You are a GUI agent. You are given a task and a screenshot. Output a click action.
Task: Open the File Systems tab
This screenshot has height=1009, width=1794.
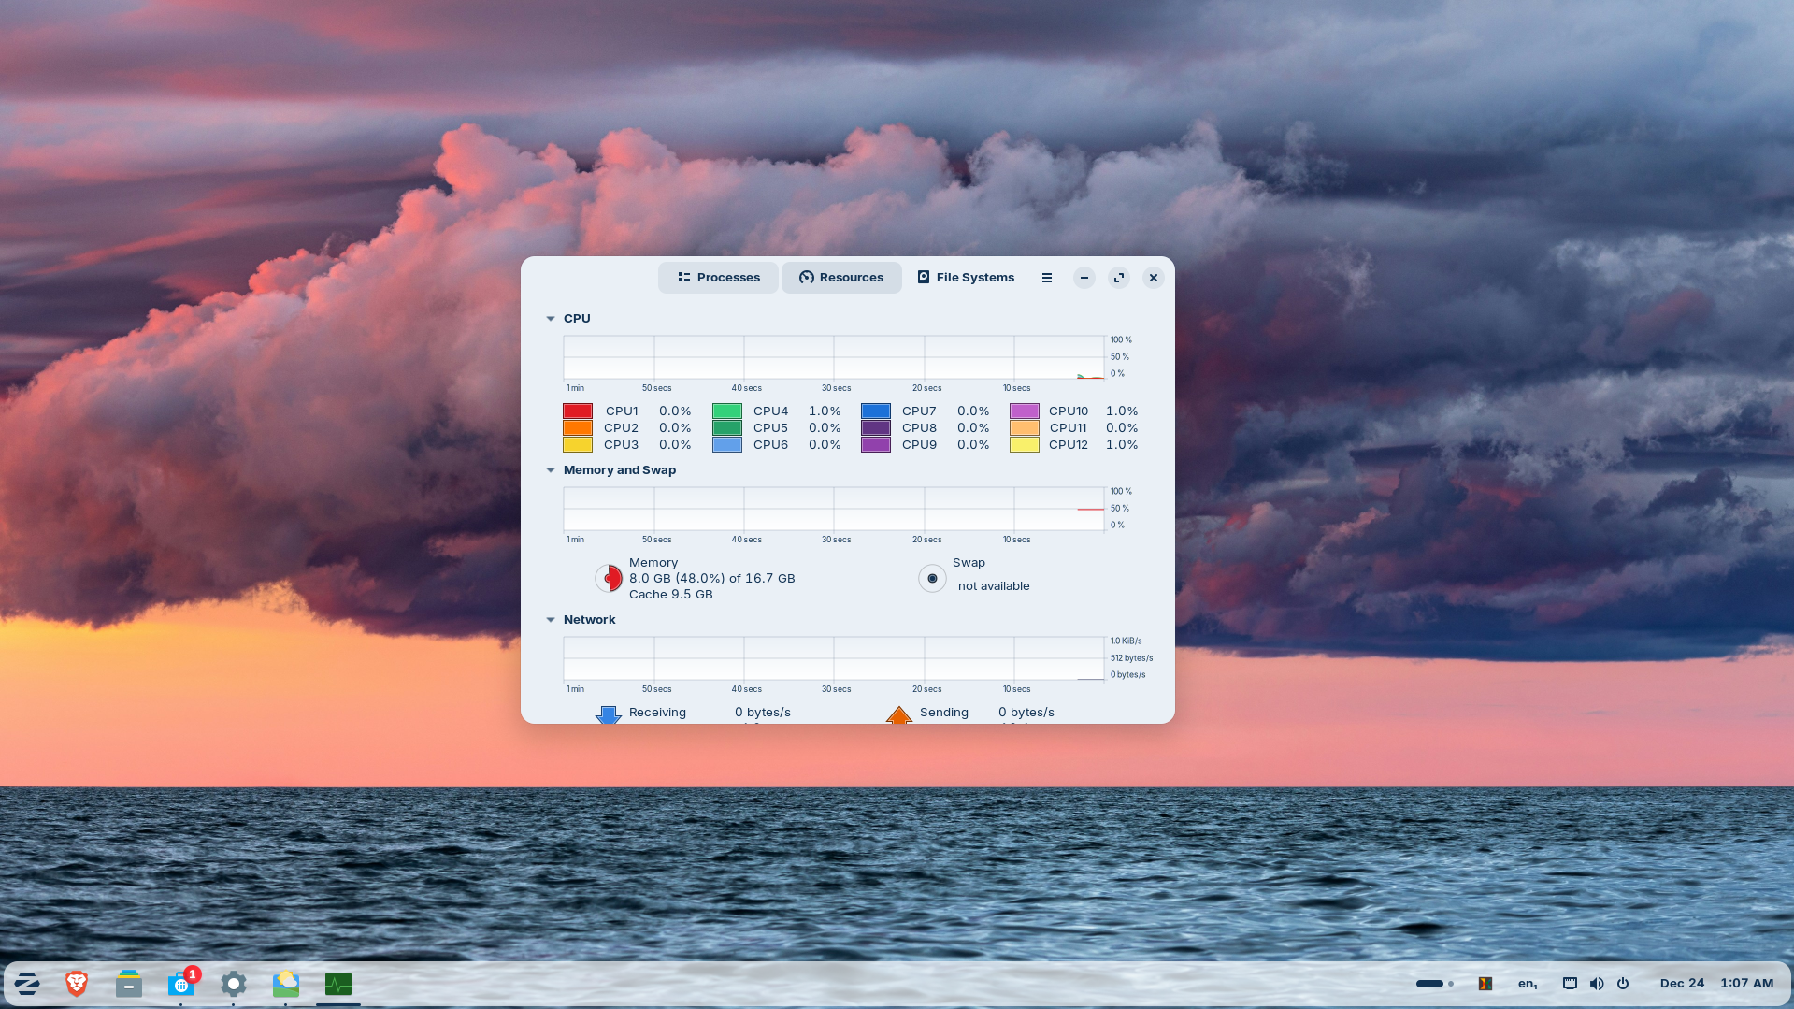pyautogui.click(x=966, y=277)
